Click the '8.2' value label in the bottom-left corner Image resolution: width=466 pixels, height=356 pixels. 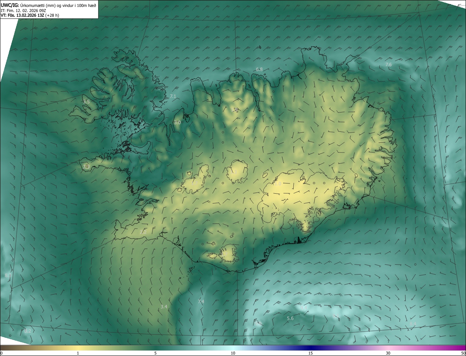tap(28, 331)
